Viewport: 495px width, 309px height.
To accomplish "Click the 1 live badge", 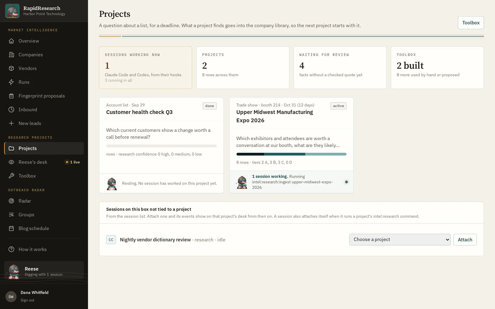I will 73,162.
